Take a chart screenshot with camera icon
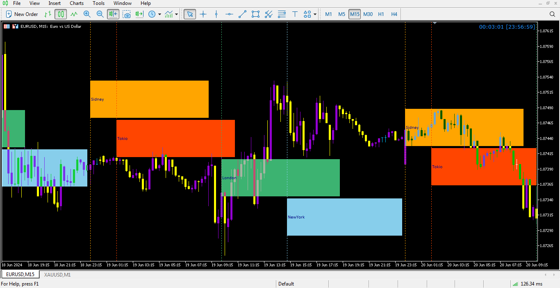Image resolution: width=560 pixels, height=288 pixels. click(127, 14)
